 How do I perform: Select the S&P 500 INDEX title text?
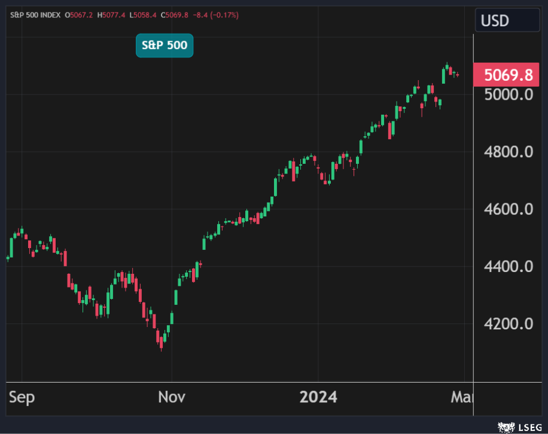point(36,15)
